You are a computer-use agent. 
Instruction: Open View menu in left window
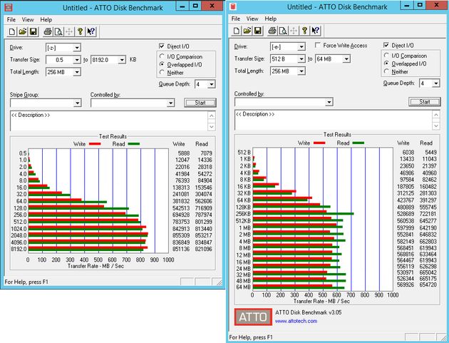pyautogui.click(x=28, y=19)
